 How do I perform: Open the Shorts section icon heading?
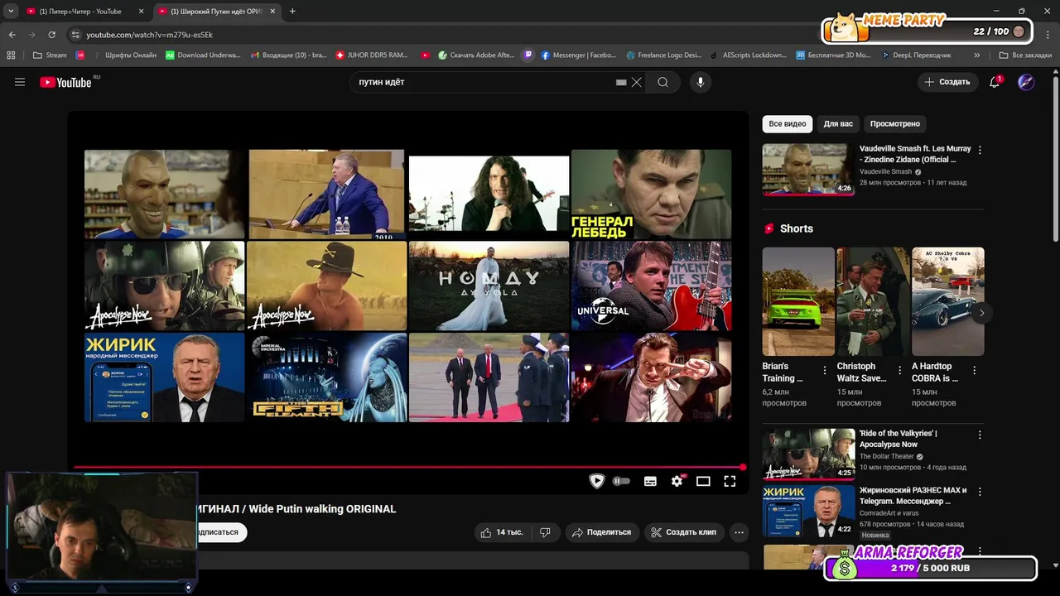(768, 228)
